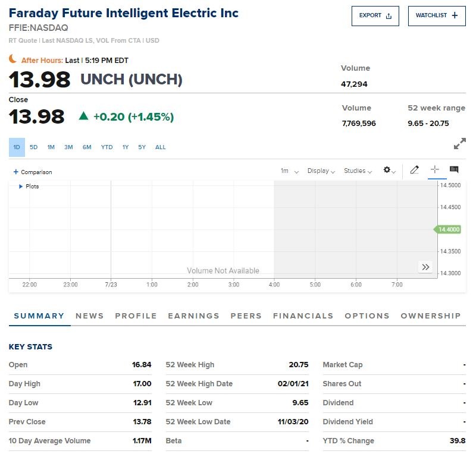The height and width of the screenshot is (454, 473).
Task: Jump to latest with double-arrow button
Action: coord(425,267)
